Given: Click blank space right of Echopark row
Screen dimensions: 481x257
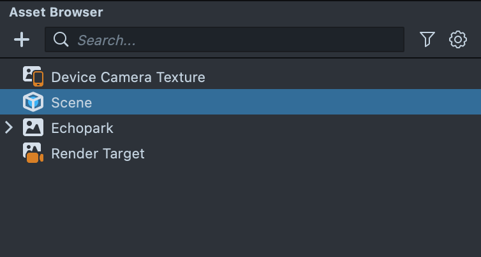Looking at the screenshot, I should (x=319, y=128).
